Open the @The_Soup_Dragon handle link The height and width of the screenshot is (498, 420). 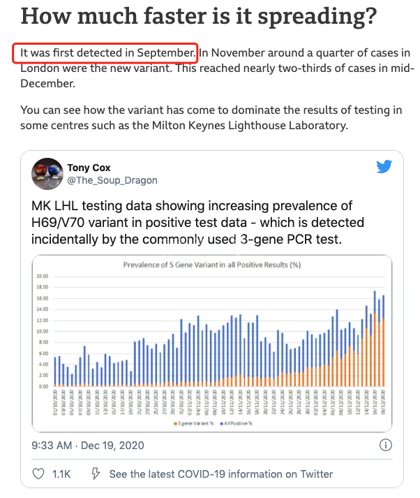pos(112,180)
